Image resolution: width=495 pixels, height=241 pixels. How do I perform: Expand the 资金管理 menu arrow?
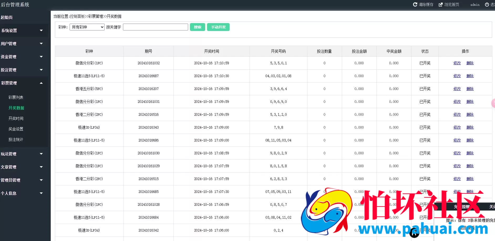click(41, 57)
